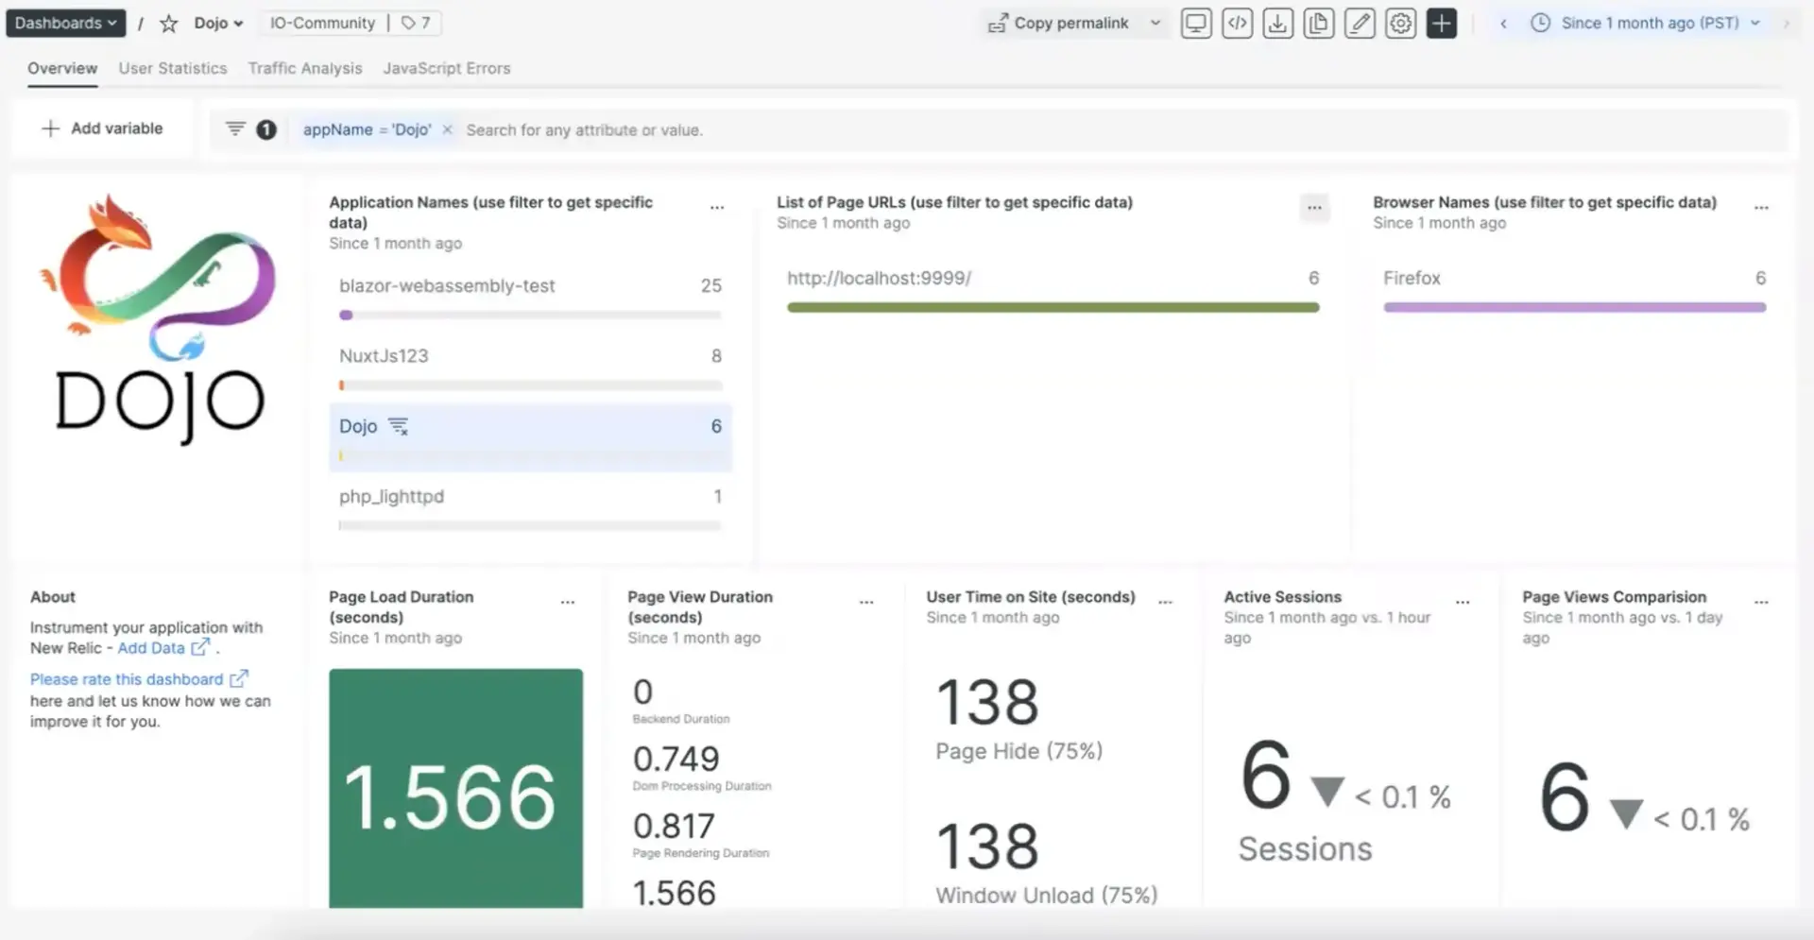Click the Add variable button

coord(103,128)
